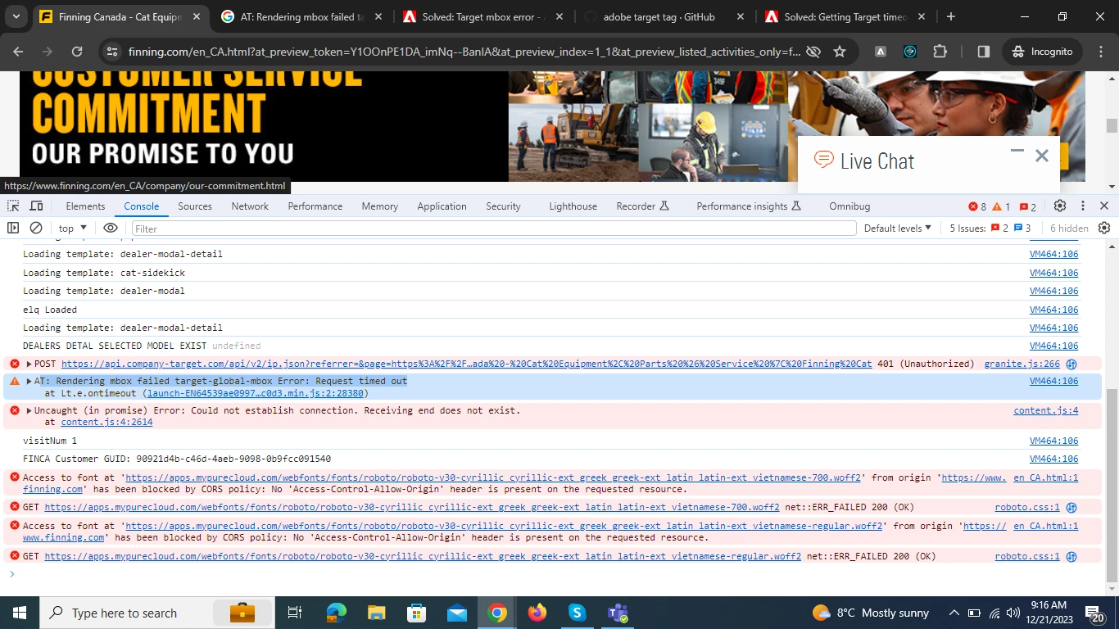1119x629 pixels.
Task: Open granite.js:266 source link
Action: pos(1022,364)
